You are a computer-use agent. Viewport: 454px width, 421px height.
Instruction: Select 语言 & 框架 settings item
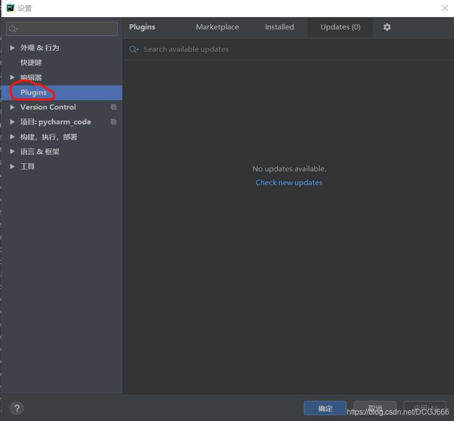[x=40, y=151]
